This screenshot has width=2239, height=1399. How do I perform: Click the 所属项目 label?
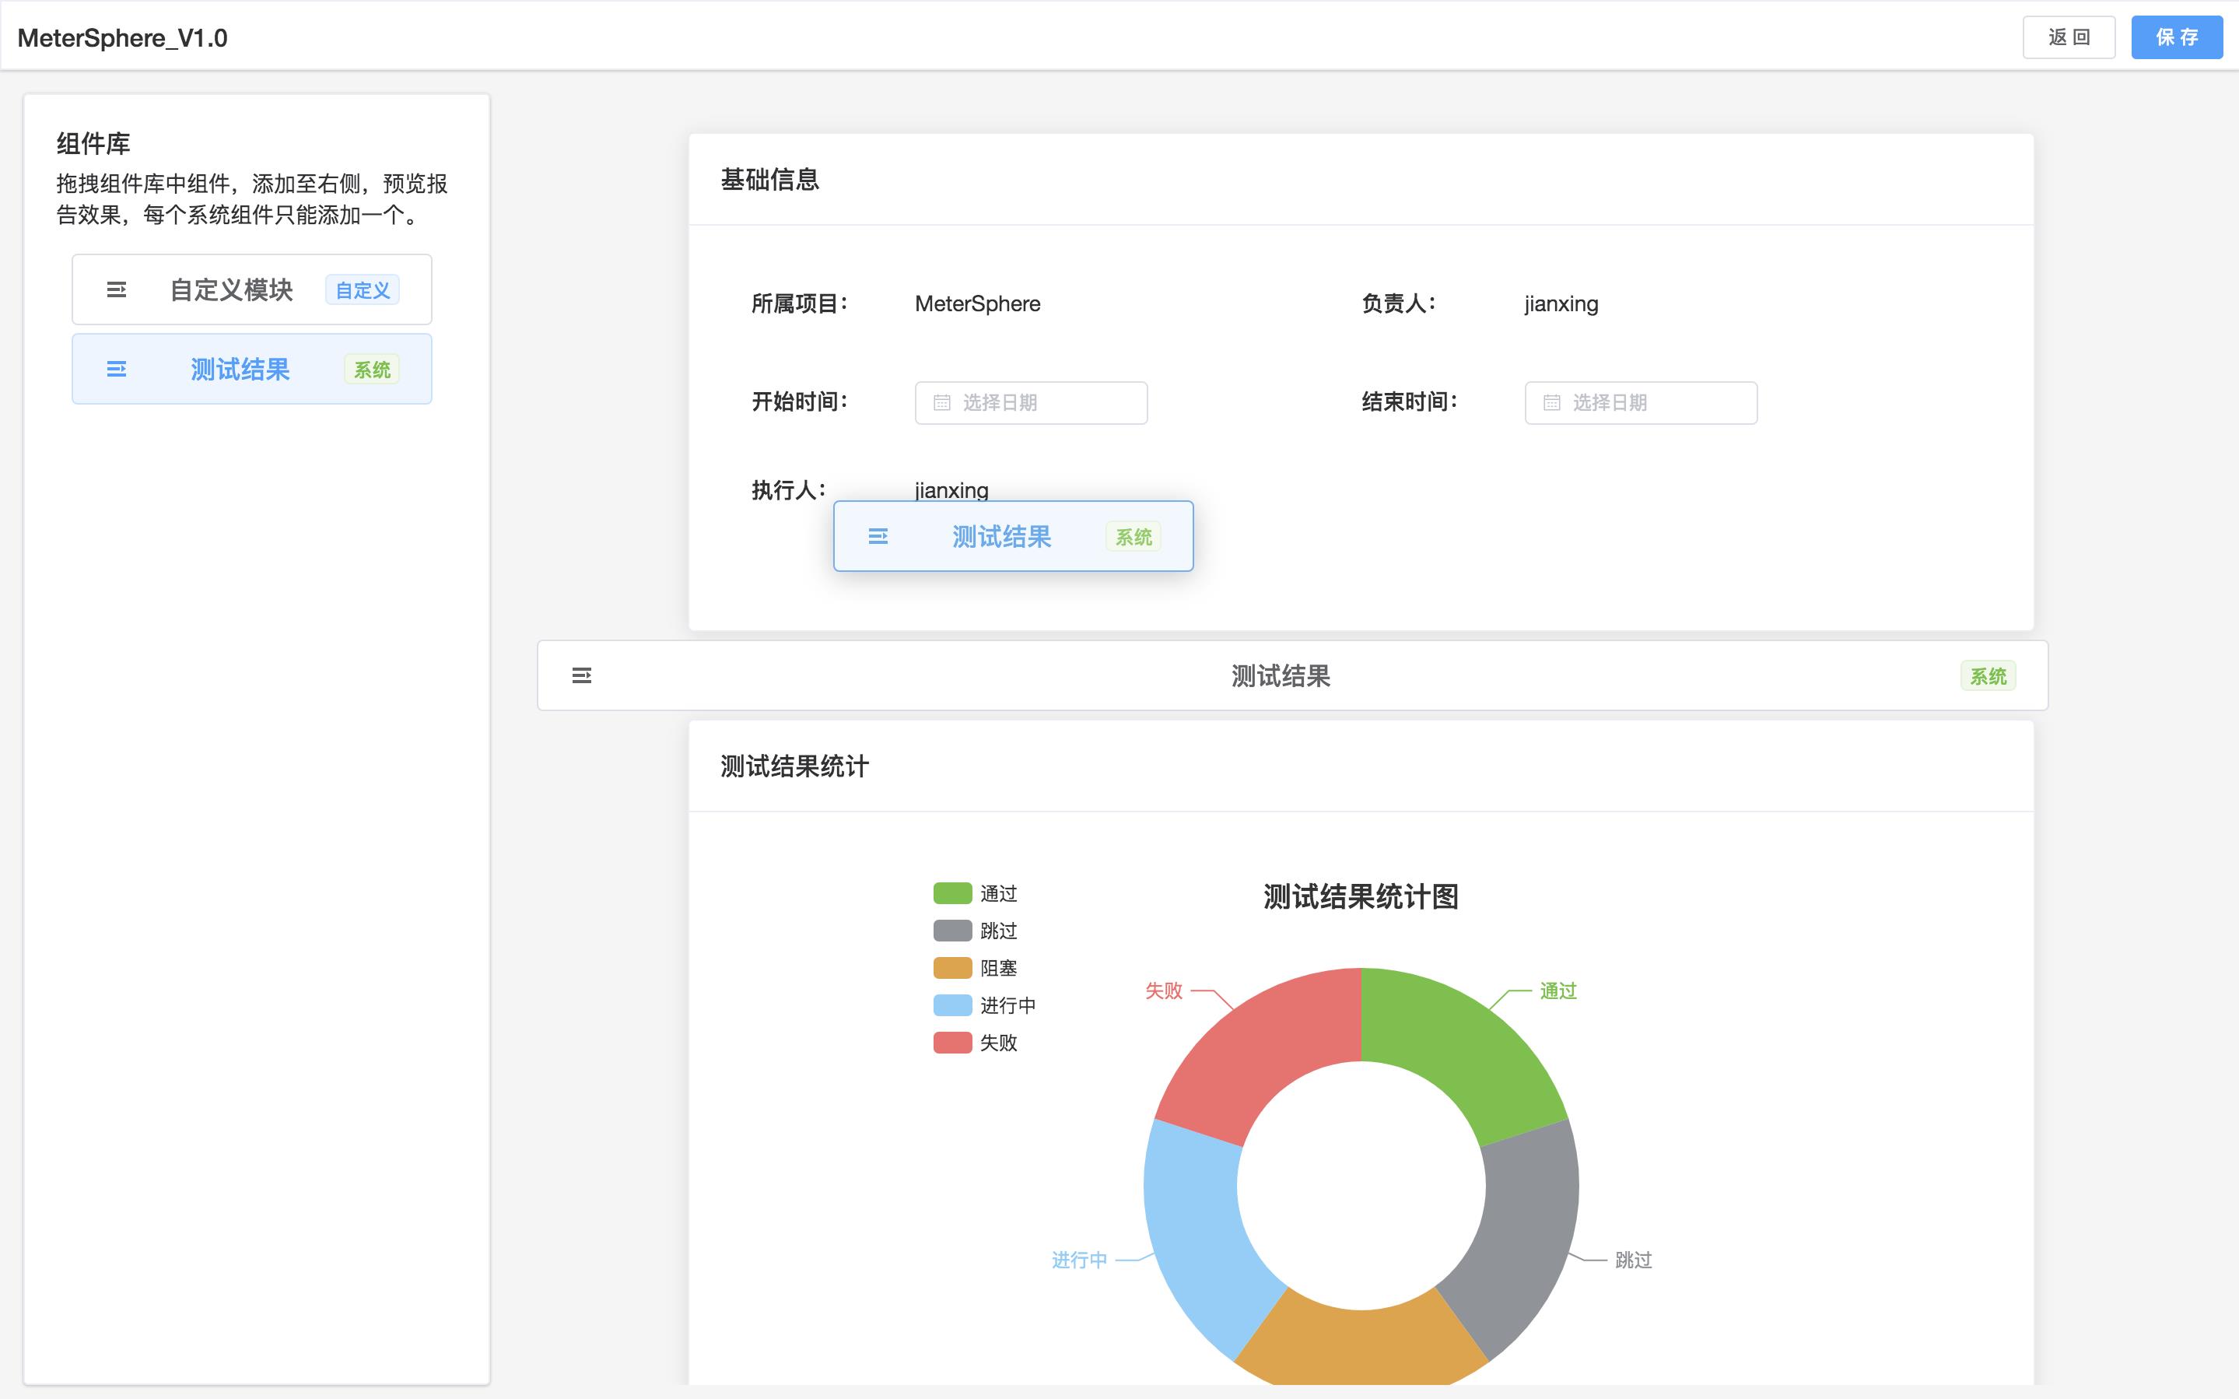pos(799,303)
